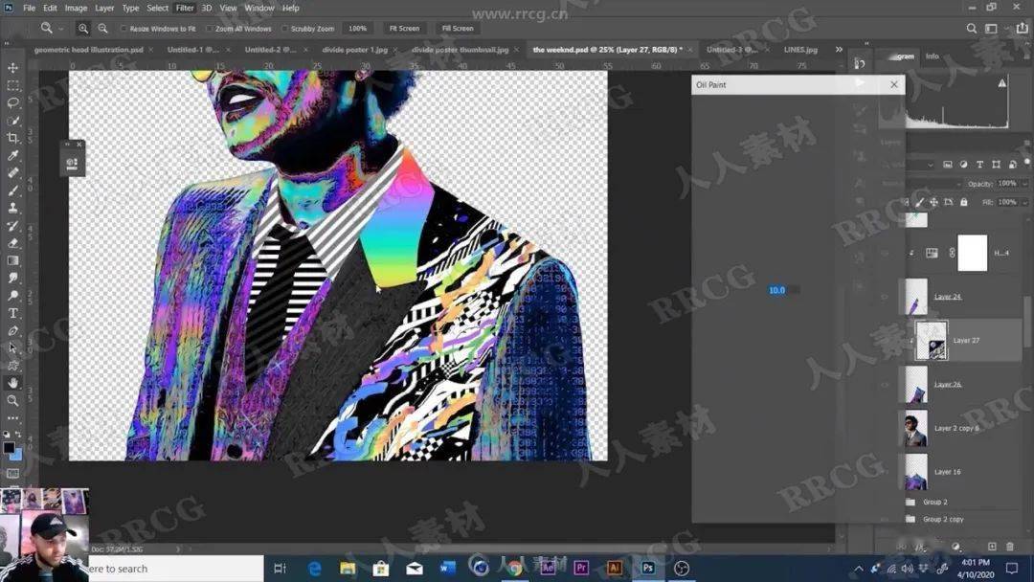Select the Lasso tool
Viewport: 1034px width, 582px height.
point(12,102)
